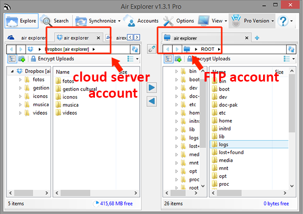Click Dropbox [air explorer] path segment
Viewport: 303px width, 214px height.
point(67,49)
